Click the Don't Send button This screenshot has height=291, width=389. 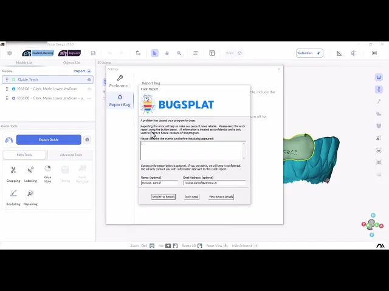tap(191, 196)
